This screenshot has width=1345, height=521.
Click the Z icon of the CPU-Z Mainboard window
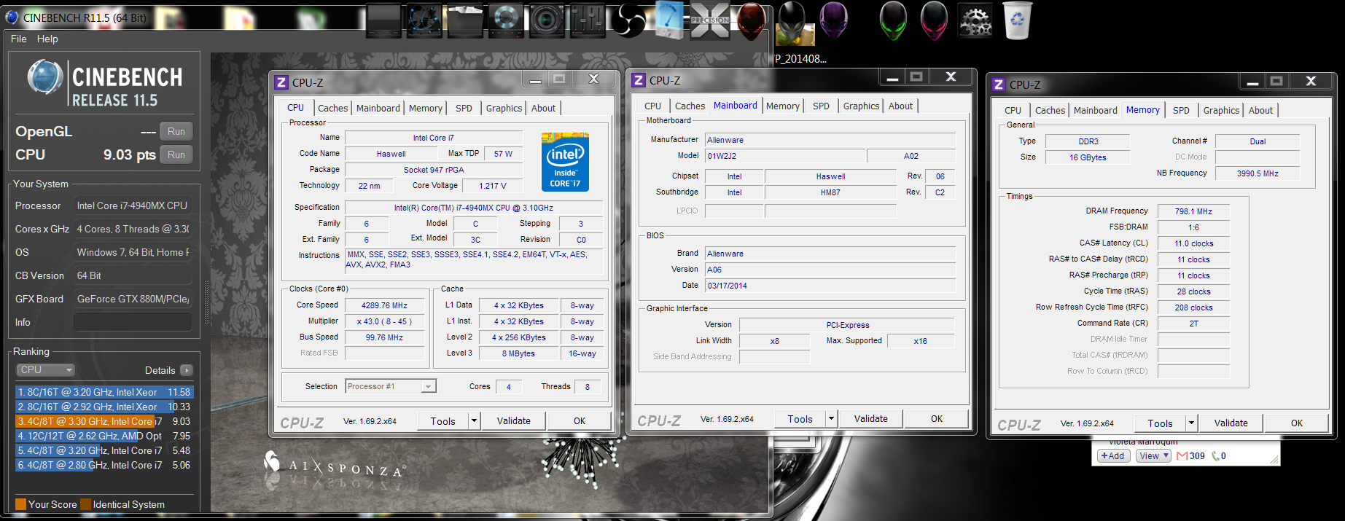click(x=639, y=80)
